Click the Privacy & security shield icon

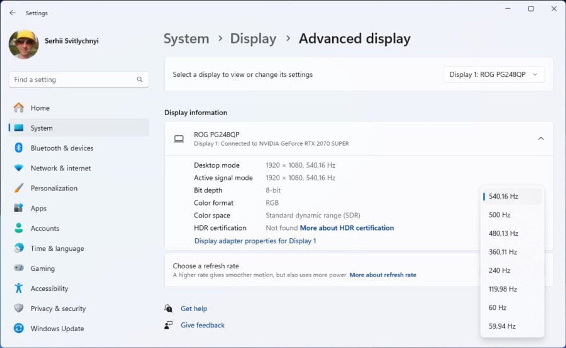pos(19,308)
